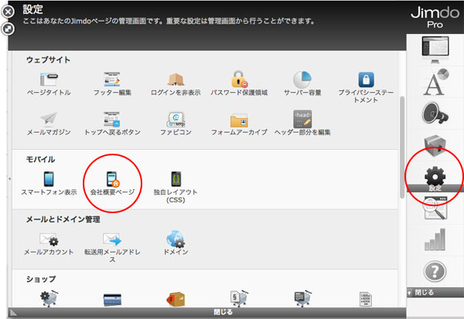464x319 pixels.
Task: Click the メールとドメイン管理 heading
Action: click(63, 219)
